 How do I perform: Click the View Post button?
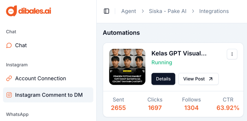tap(198, 79)
